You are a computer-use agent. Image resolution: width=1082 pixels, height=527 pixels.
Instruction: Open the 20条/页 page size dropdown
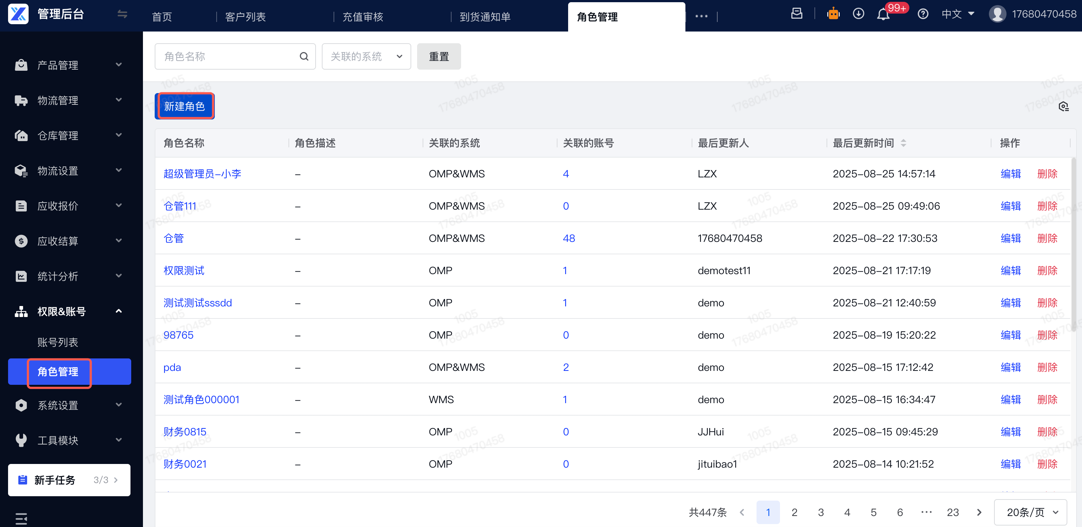click(1030, 512)
